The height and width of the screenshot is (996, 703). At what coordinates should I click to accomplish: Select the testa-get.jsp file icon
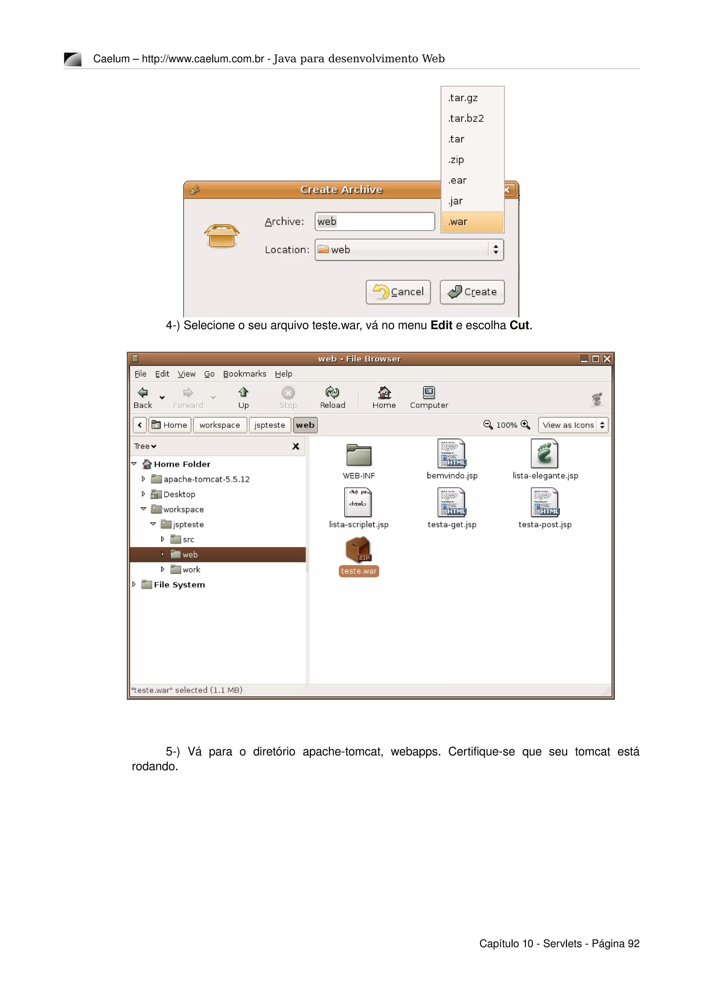coord(452,502)
